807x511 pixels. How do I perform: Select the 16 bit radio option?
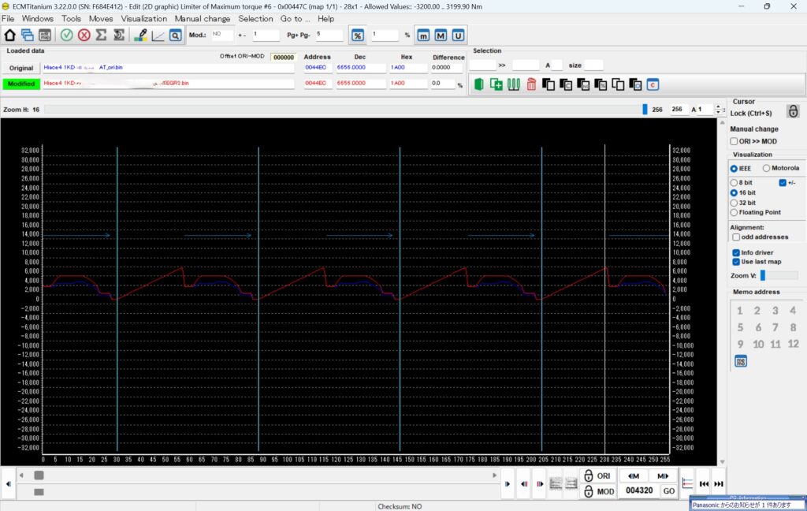734,192
